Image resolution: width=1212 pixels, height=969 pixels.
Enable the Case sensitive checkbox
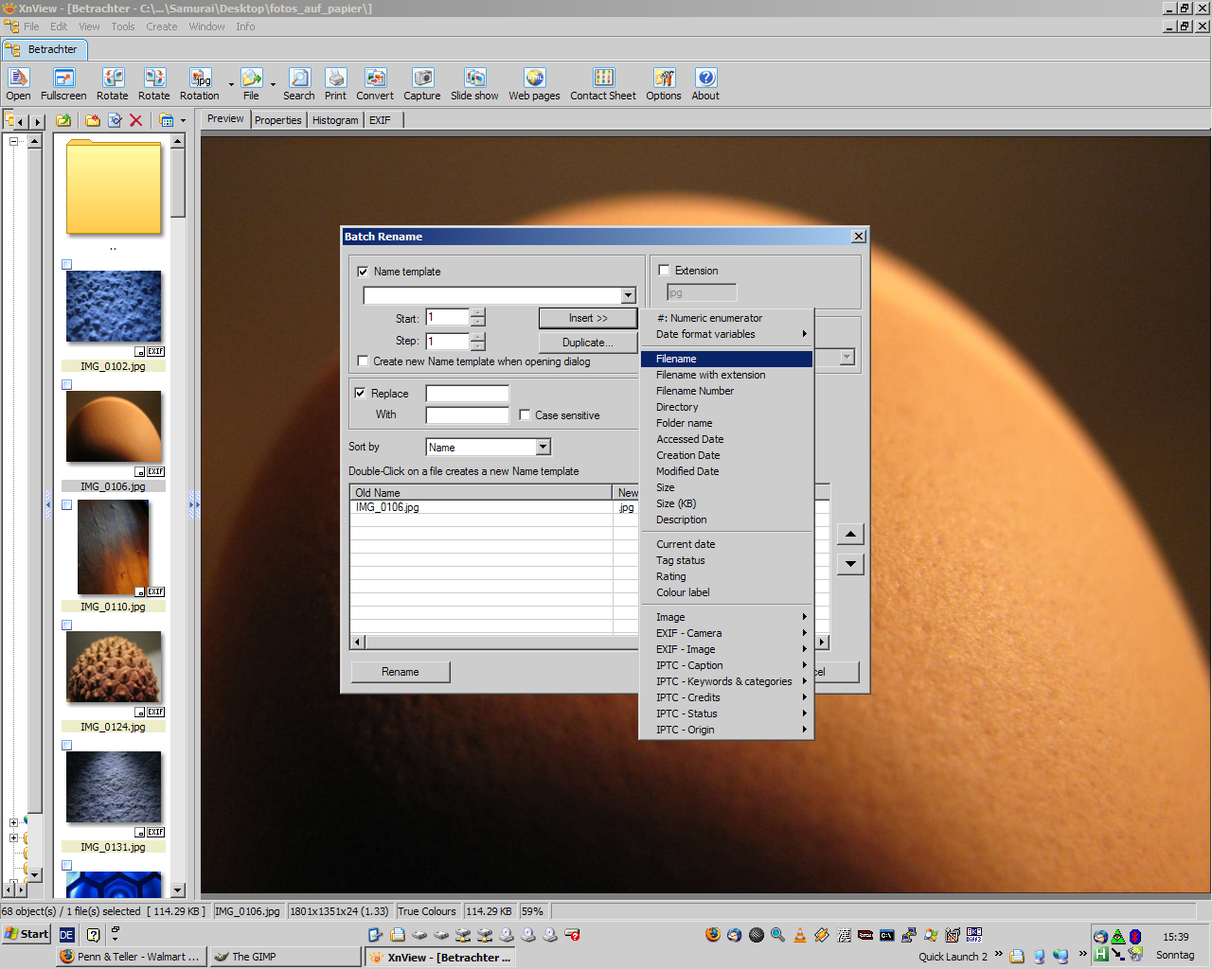tap(525, 414)
